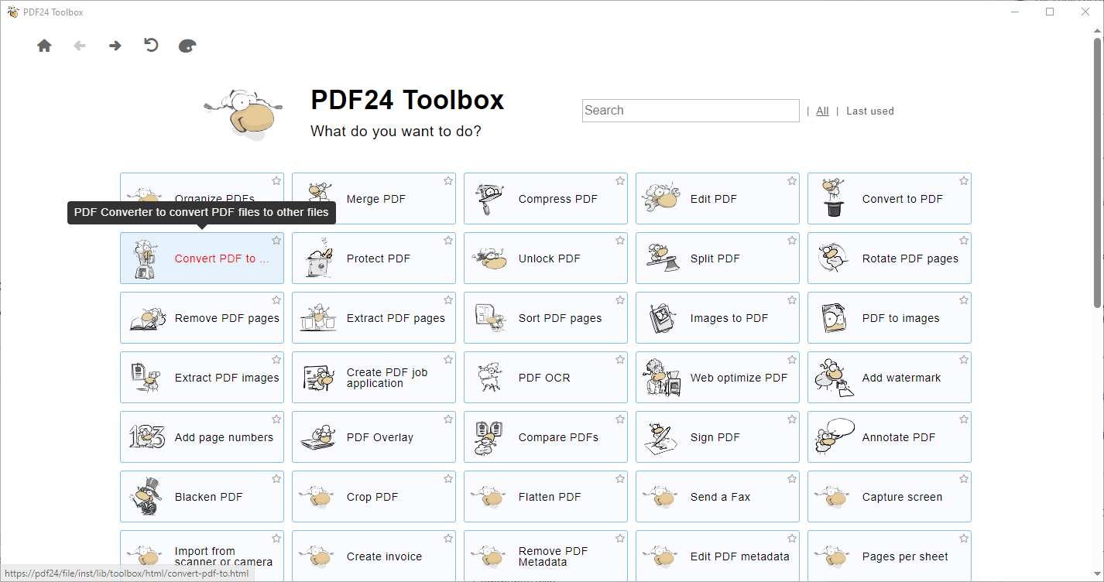Open the Convert PDF to tool
The image size is (1104, 582).
(202, 258)
